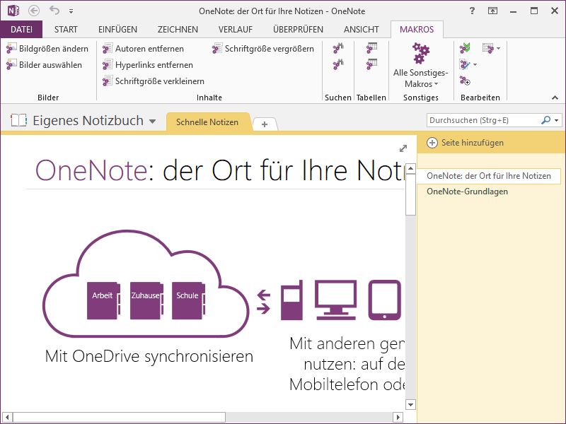Run the Autoren entfernen macro
This screenshot has width=566, height=424.
(x=143, y=49)
